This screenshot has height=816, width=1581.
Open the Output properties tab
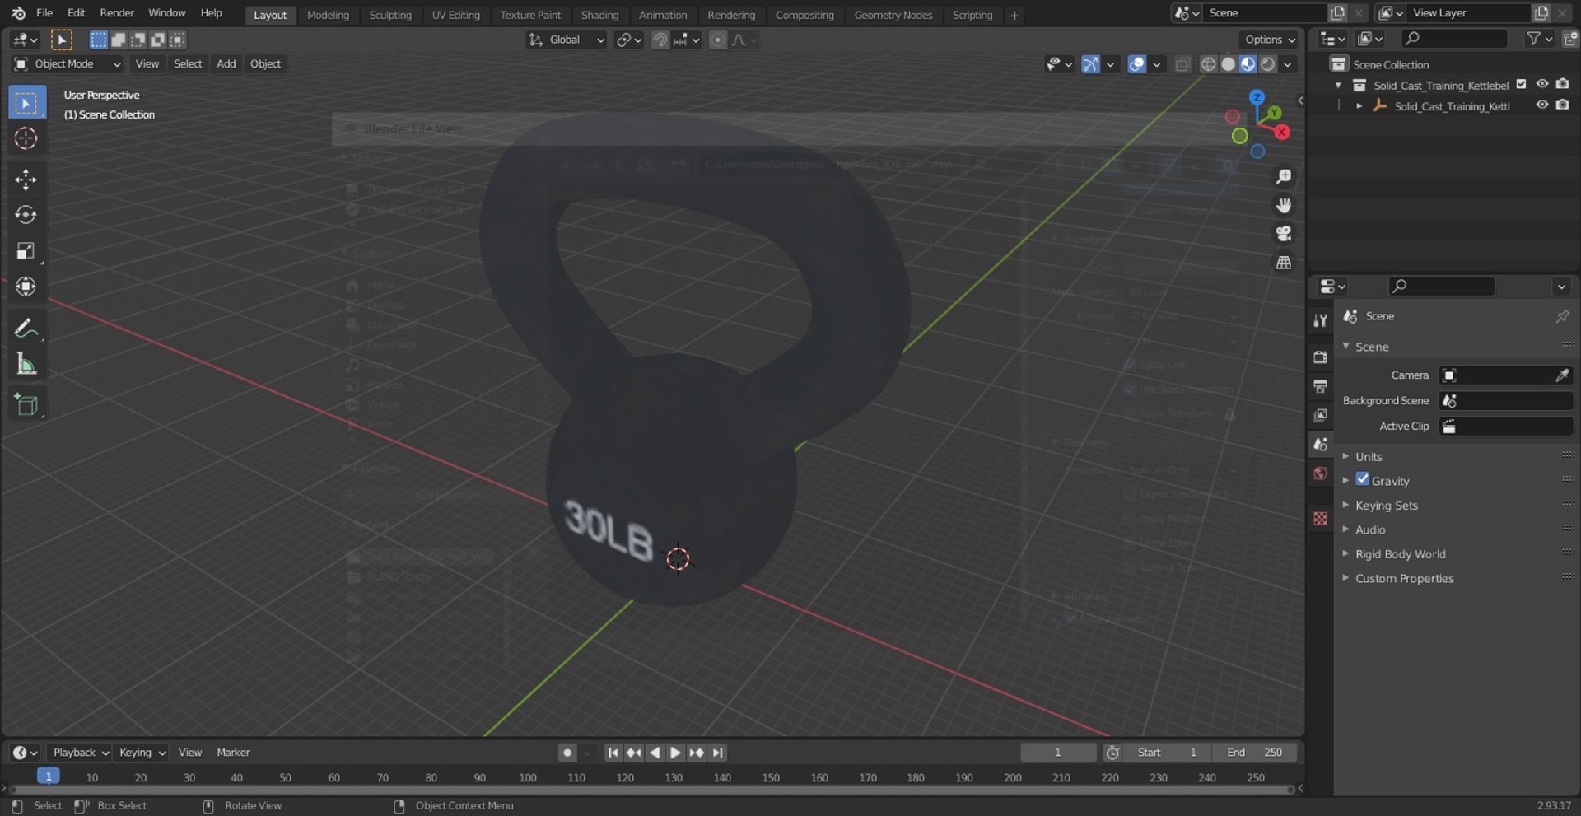(1321, 386)
